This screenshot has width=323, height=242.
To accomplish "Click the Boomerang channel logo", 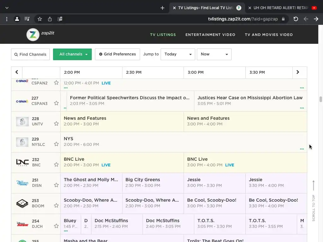I will [22, 204].
